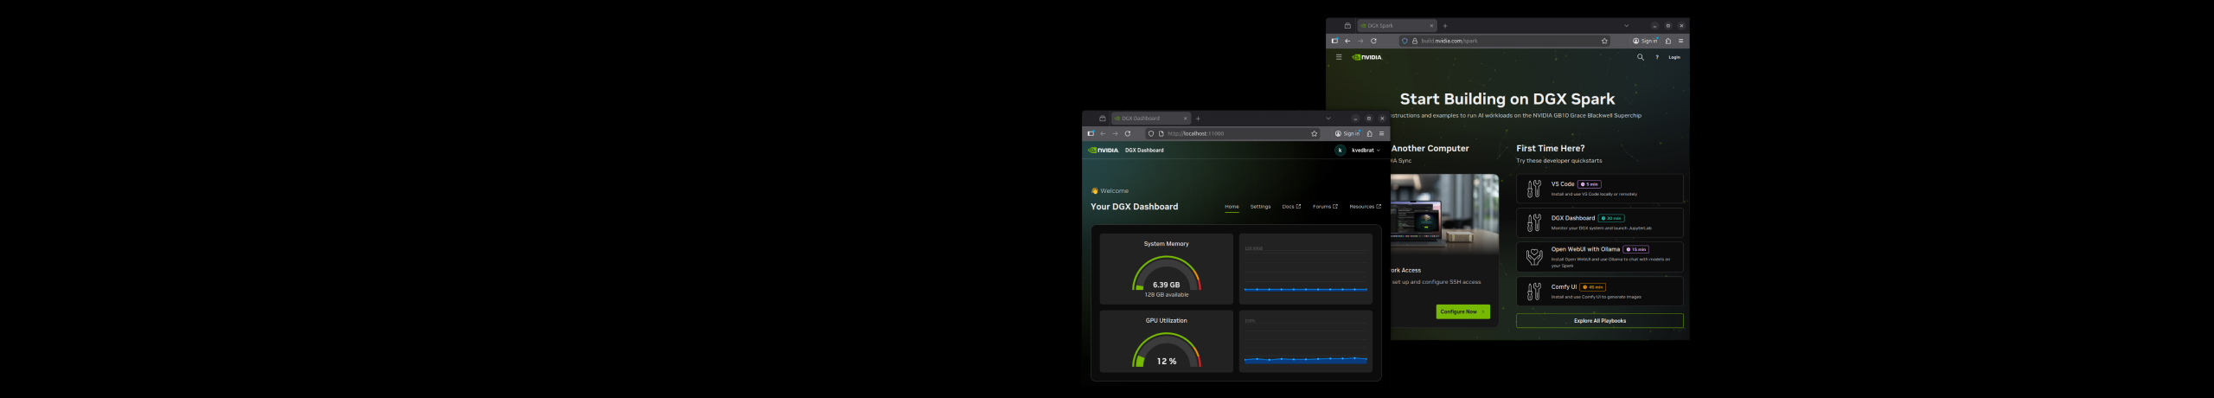This screenshot has width=2214, height=398.
Task: Click the shield icon beside localhost address
Action: tap(1151, 133)
